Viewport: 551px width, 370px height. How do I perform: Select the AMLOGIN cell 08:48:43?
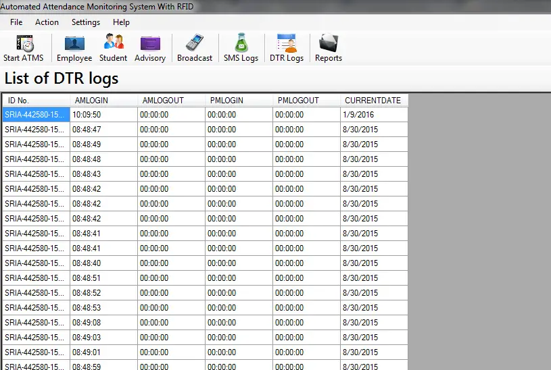(103, 174)
